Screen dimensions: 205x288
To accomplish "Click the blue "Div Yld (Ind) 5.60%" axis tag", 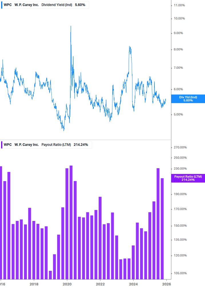I will (188, 99).
